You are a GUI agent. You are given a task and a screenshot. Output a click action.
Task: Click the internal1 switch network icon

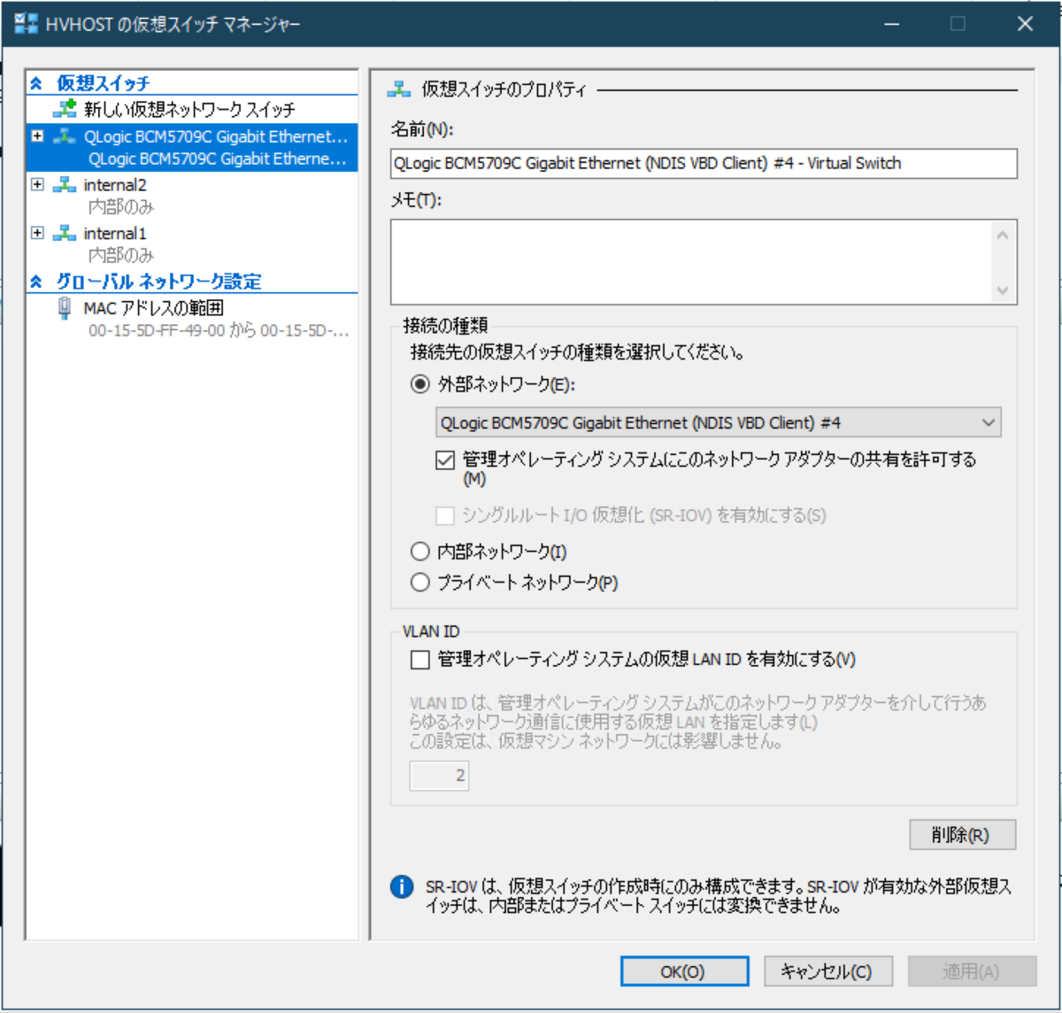[65, 233]
